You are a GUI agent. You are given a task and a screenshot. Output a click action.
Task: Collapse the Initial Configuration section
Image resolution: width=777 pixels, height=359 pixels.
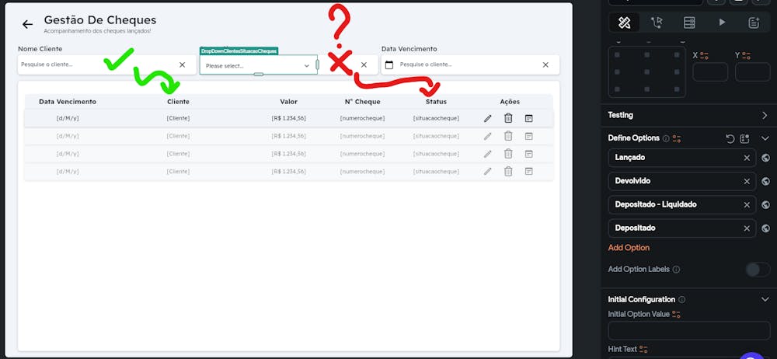(x=765, y=299)
